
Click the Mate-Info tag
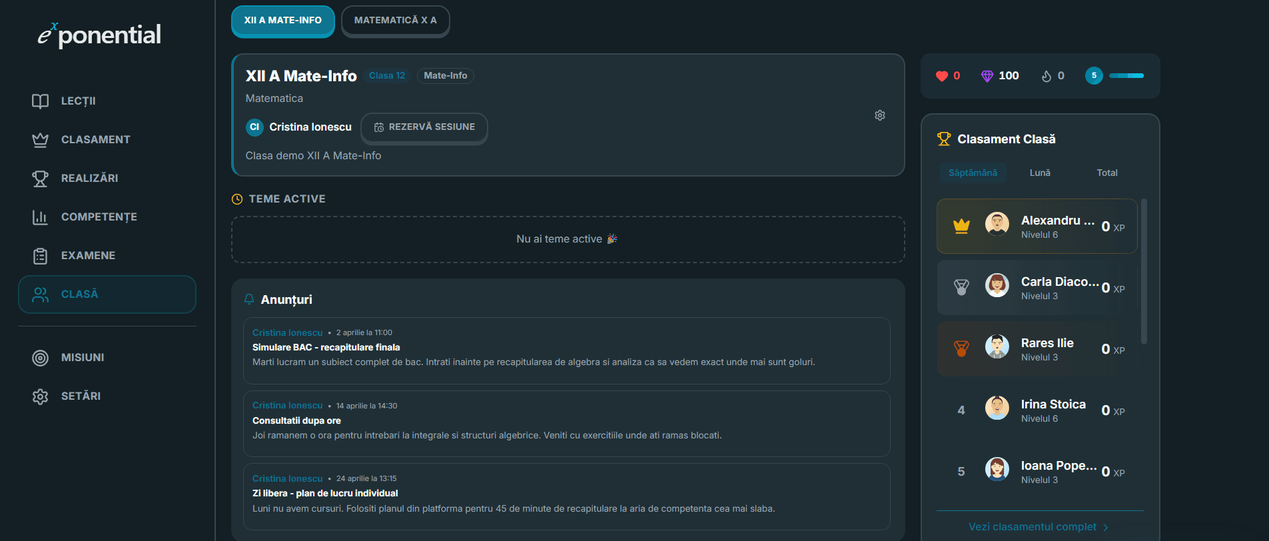tap(446, 76)
